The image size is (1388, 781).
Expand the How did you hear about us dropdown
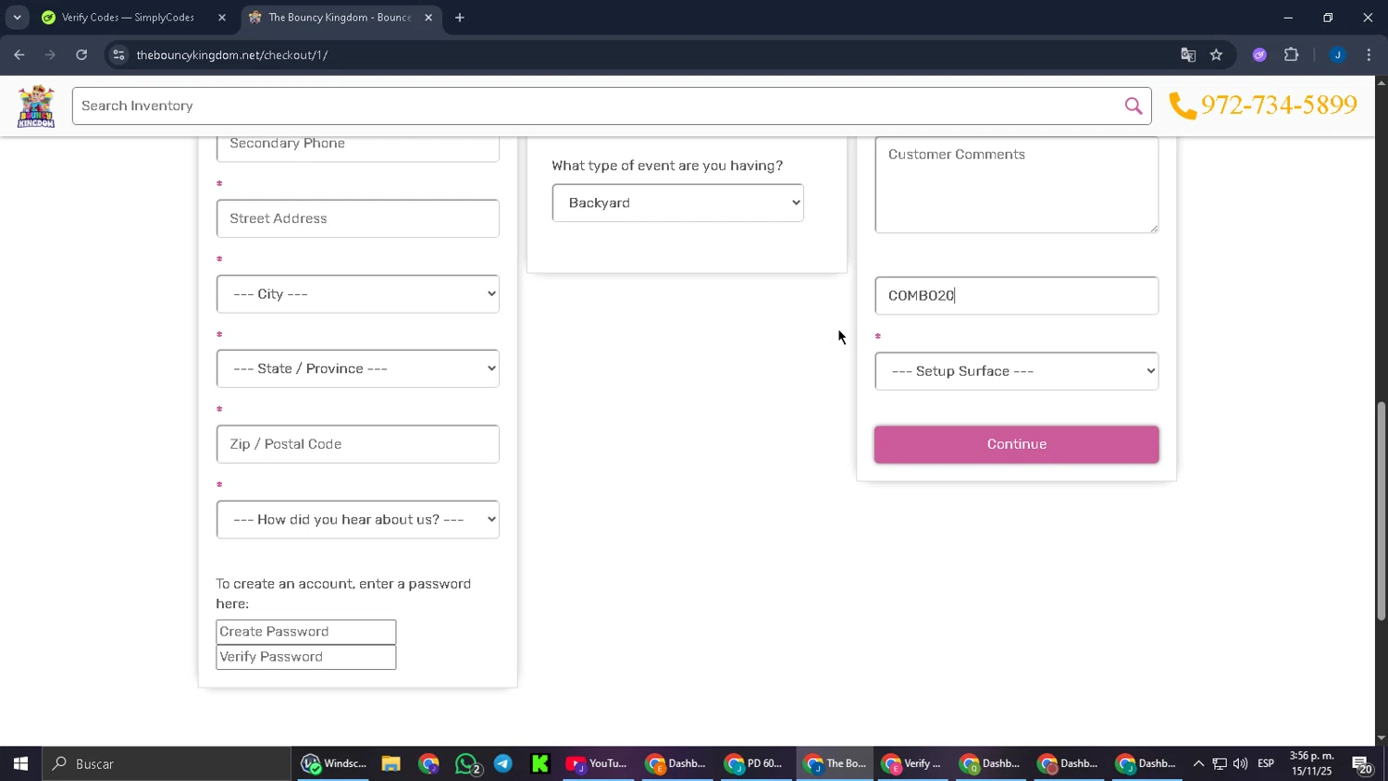(358, 519)
